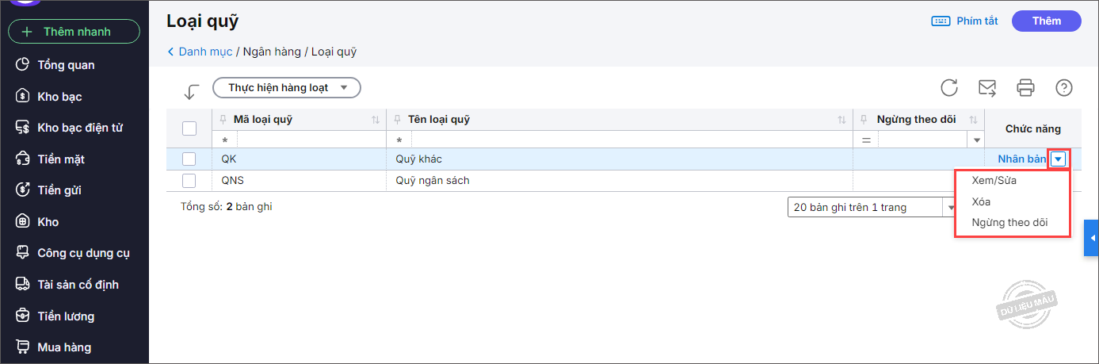The height and width of the screenshot is (364, 1099).
Task: Open Kho bạc điện tử sidebar icon
Action: (23, 128)
